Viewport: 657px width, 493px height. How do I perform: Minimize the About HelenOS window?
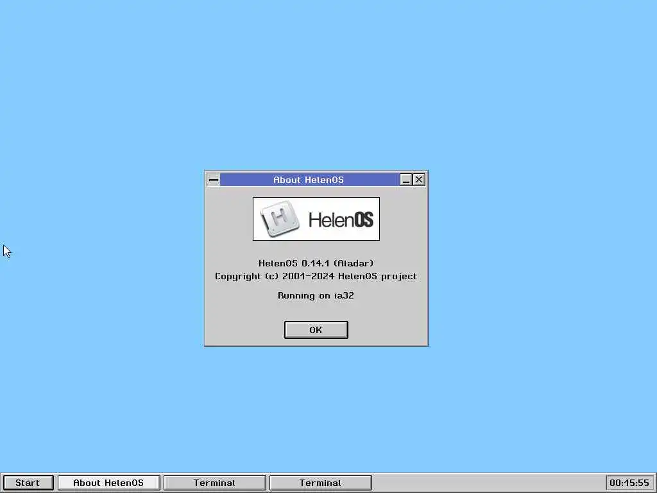point(405,180)
